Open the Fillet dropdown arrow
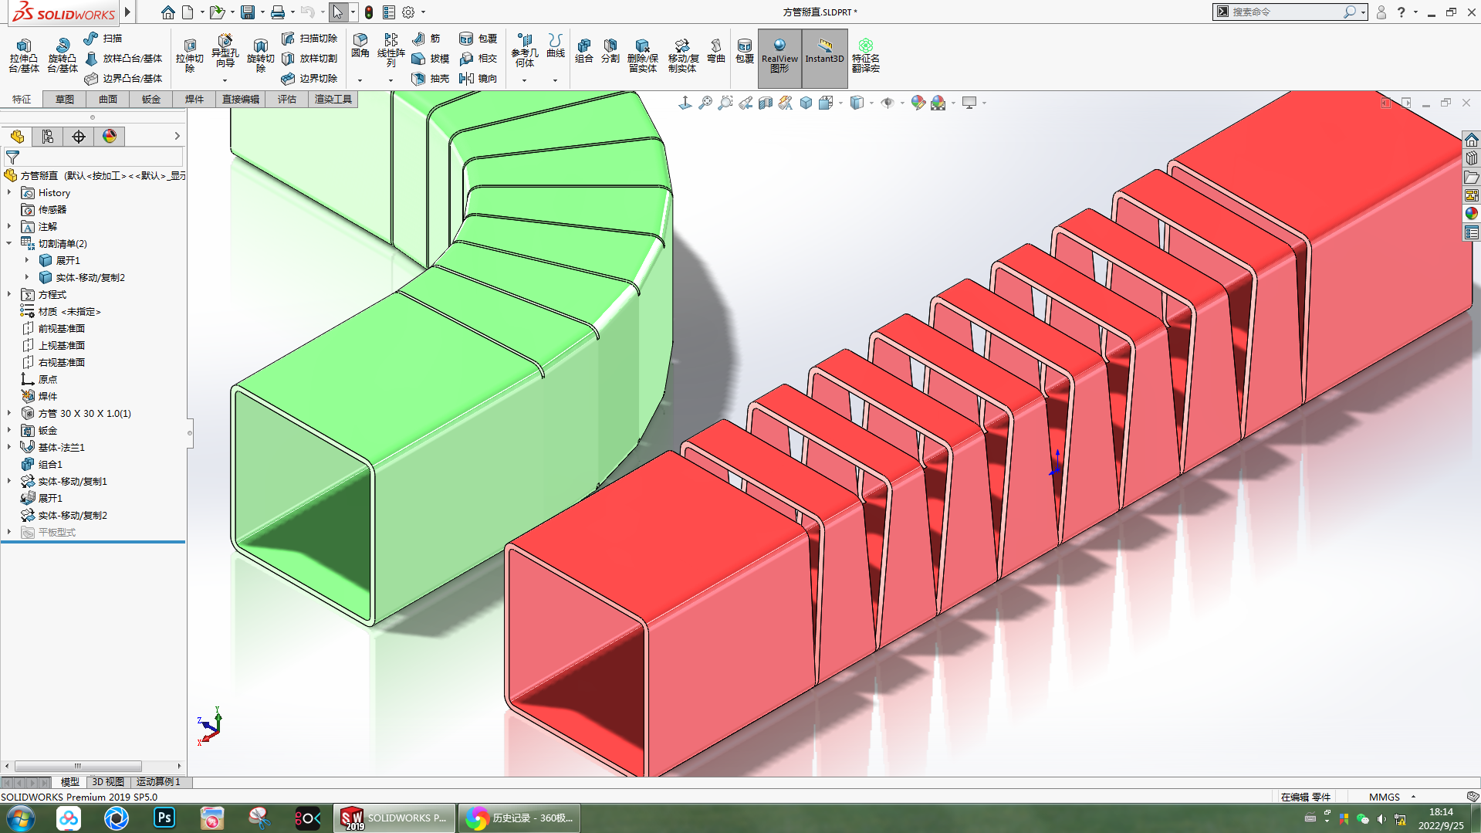This screenshot has width=1481, height=833. coord(360,80)
